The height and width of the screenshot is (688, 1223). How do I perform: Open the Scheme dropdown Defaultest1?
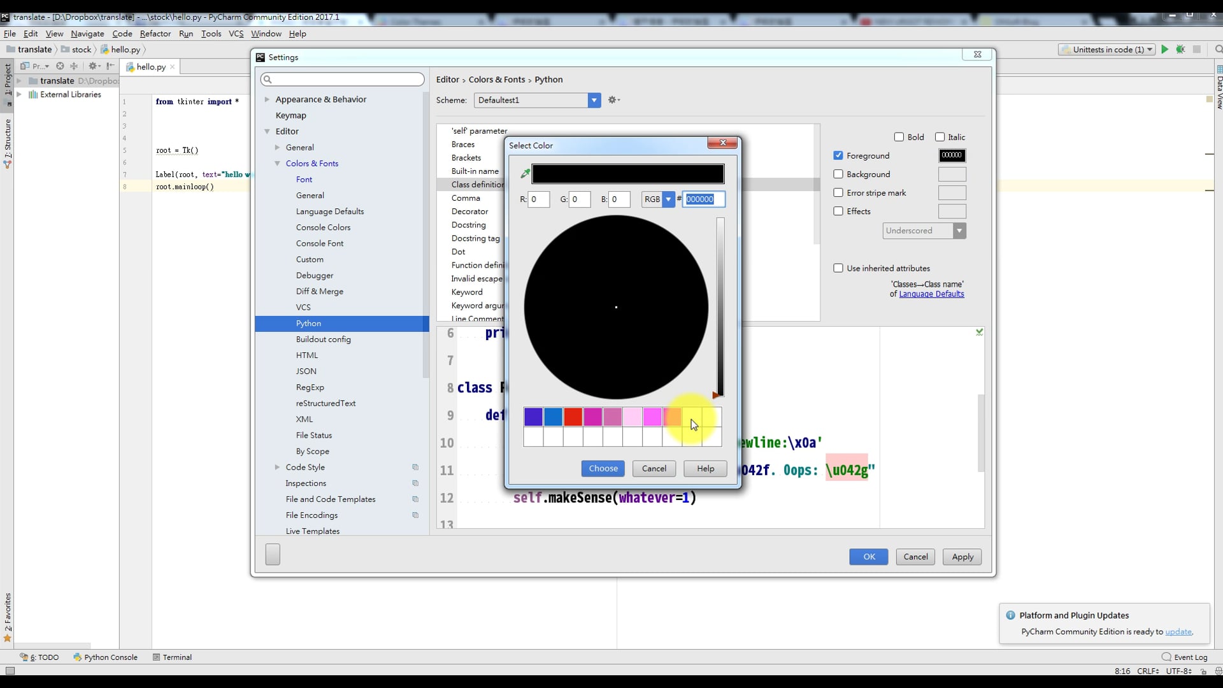(537, 100)
